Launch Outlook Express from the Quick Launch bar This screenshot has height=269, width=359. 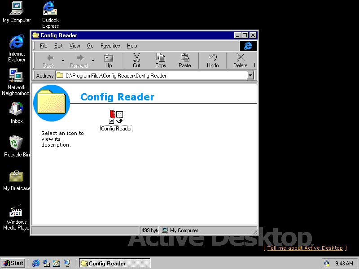pyautogui.click(x=46, y=263)
